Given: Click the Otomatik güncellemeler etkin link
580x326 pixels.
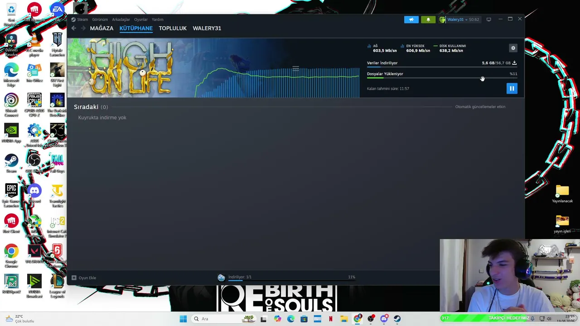Looking at the screenshot, I should [480, 107].
